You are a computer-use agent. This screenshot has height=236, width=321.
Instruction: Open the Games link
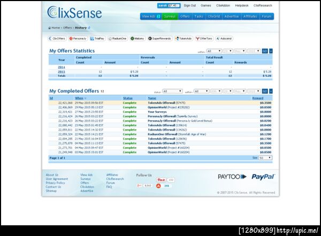[206, 5]
